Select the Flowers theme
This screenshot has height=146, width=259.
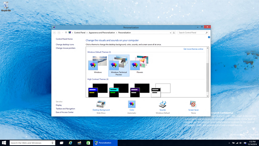click(140, 65)
